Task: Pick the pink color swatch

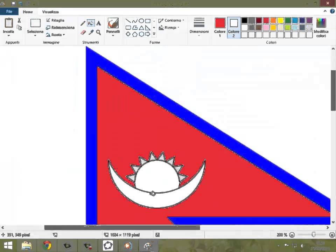Action: click(x=266, y=27)
